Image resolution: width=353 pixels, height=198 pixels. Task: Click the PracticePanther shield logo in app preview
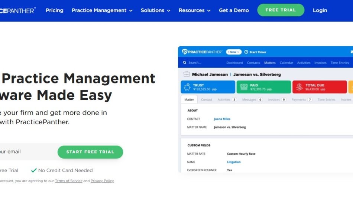click(x=185, y=52)
